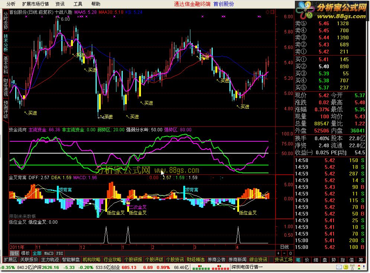Viewport: 370px width, 273px height.
Task: Select the 值 tab in quote panel
Action: coord(352,260)
